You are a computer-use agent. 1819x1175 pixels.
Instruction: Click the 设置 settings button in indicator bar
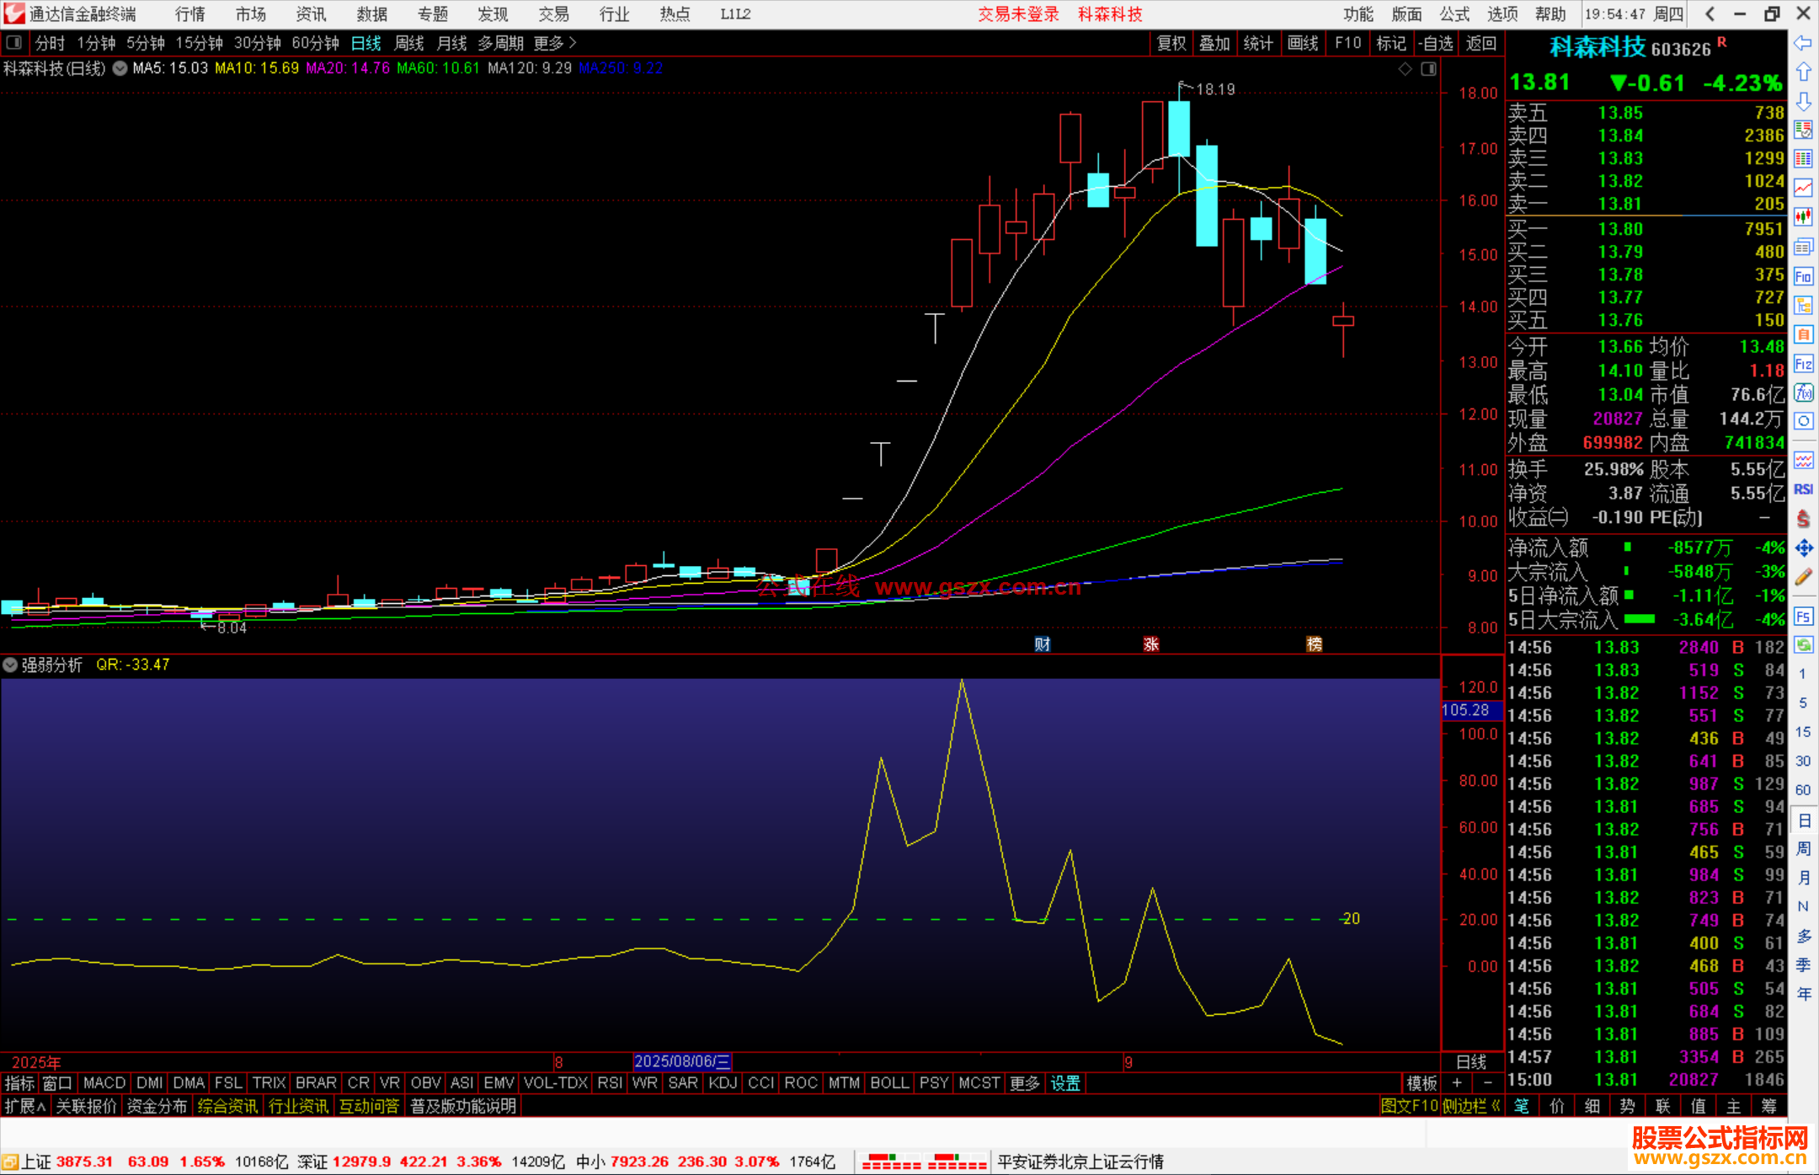[1065, 1082]
